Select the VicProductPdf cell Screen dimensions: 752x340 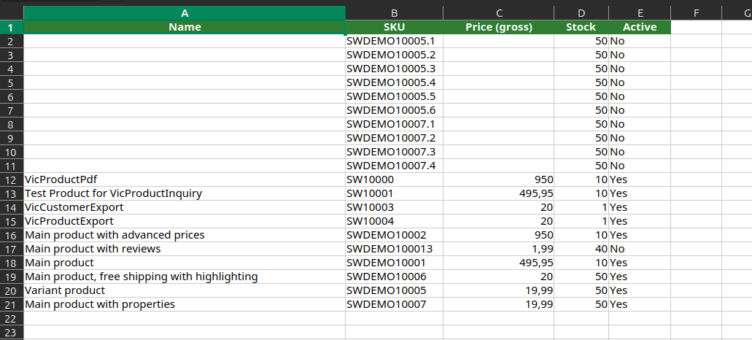[185, 179]
